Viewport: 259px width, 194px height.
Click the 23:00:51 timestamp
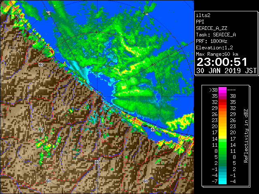pyautogui.click(x=222, y=62)
